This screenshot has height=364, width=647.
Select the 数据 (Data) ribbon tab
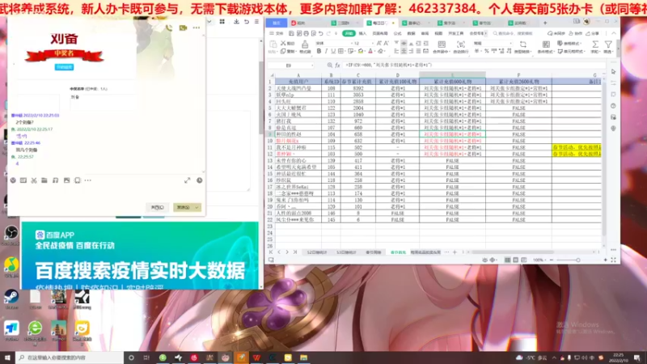tap(411, 33)
